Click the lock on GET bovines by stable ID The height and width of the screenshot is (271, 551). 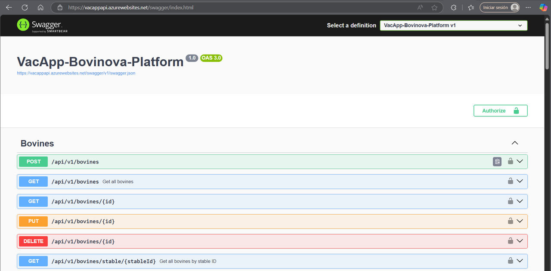click(x=510, y=261)
